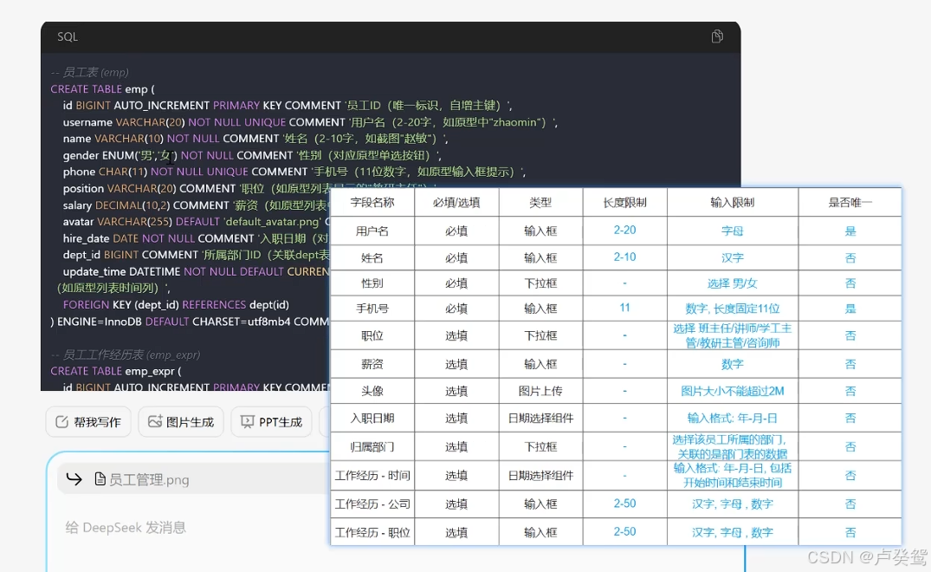Open the PPT生成 option
The height and width of the screenshot is (572, 931).
tap(271, 422)
